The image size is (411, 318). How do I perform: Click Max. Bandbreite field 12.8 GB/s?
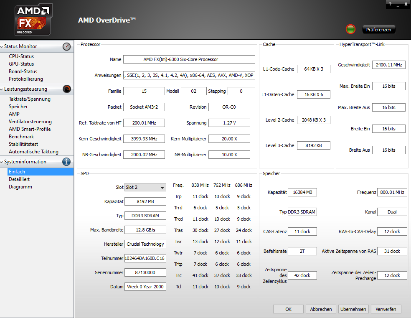click(x=145, y=230)
